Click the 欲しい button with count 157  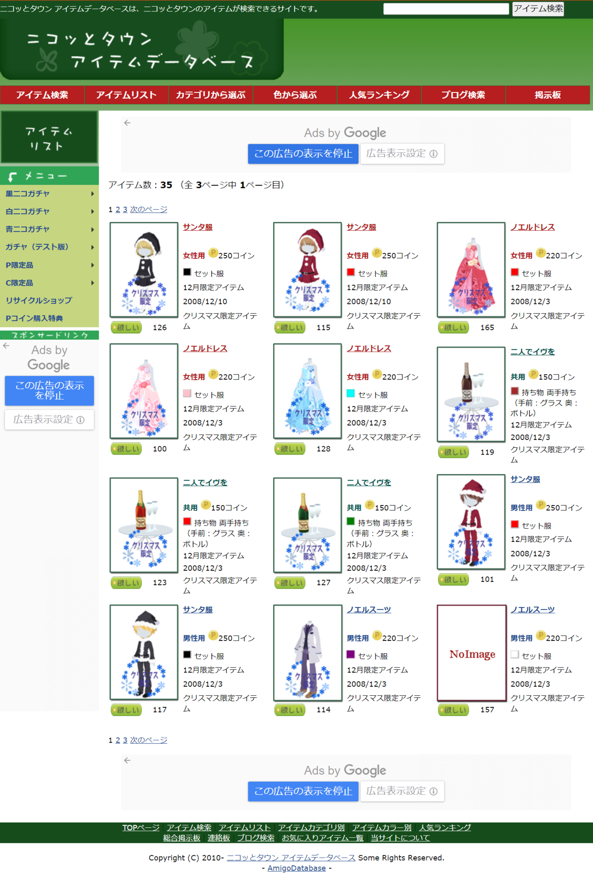pos(454,710)
